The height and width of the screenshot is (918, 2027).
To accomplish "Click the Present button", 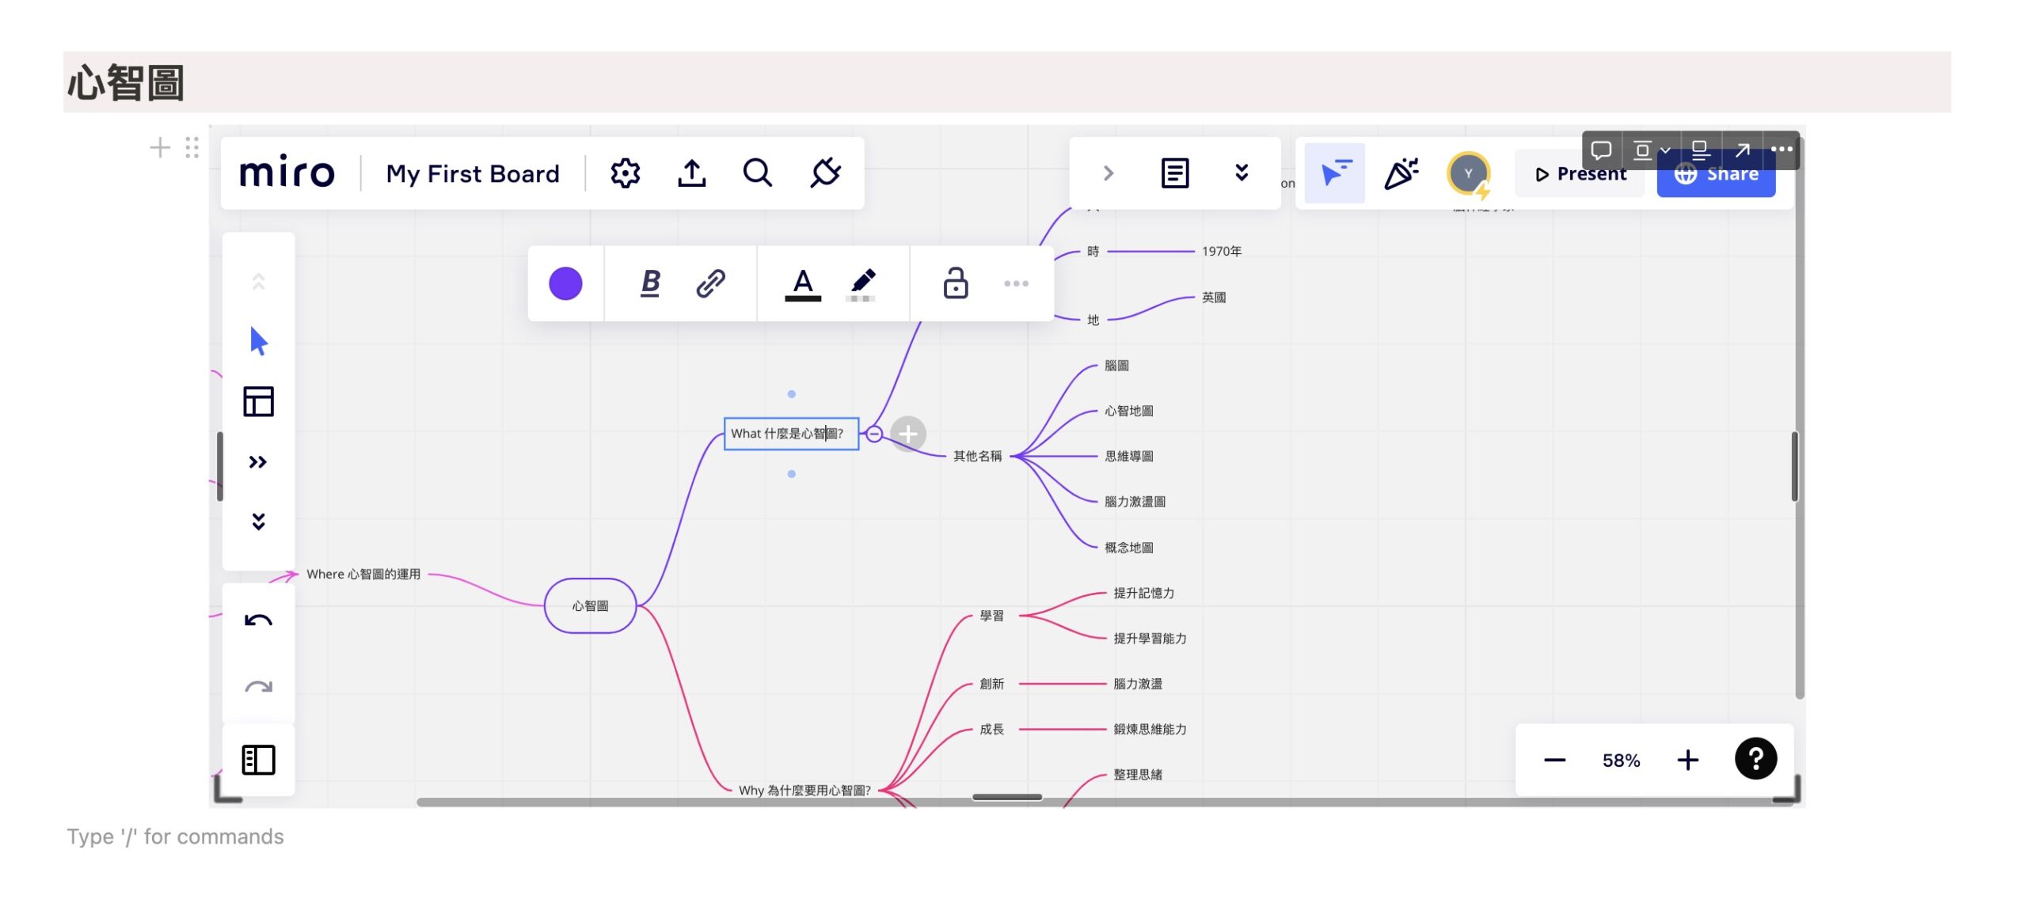I will [x=1580, y=173].
